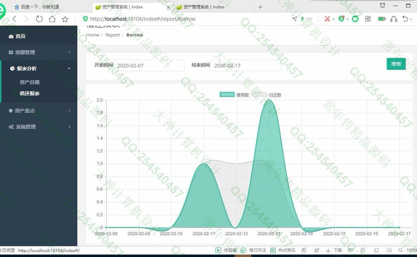Open the 资产总揽 submenu item
Viewport: 417px width, 257px height.
point(30,82)
